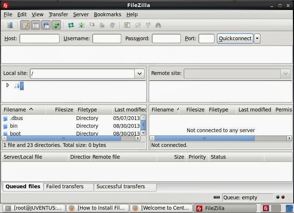Select the boot directory row
The height and width of the screenshot is (213, 294).
(x=71, y=133)
